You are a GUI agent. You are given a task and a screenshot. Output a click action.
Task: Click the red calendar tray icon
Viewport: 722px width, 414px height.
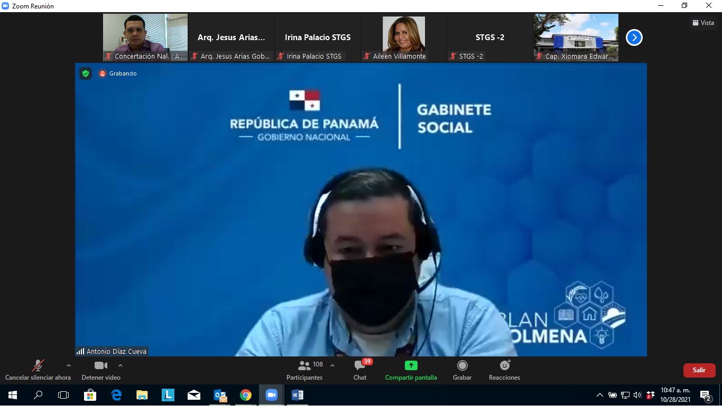pos(651,395)
